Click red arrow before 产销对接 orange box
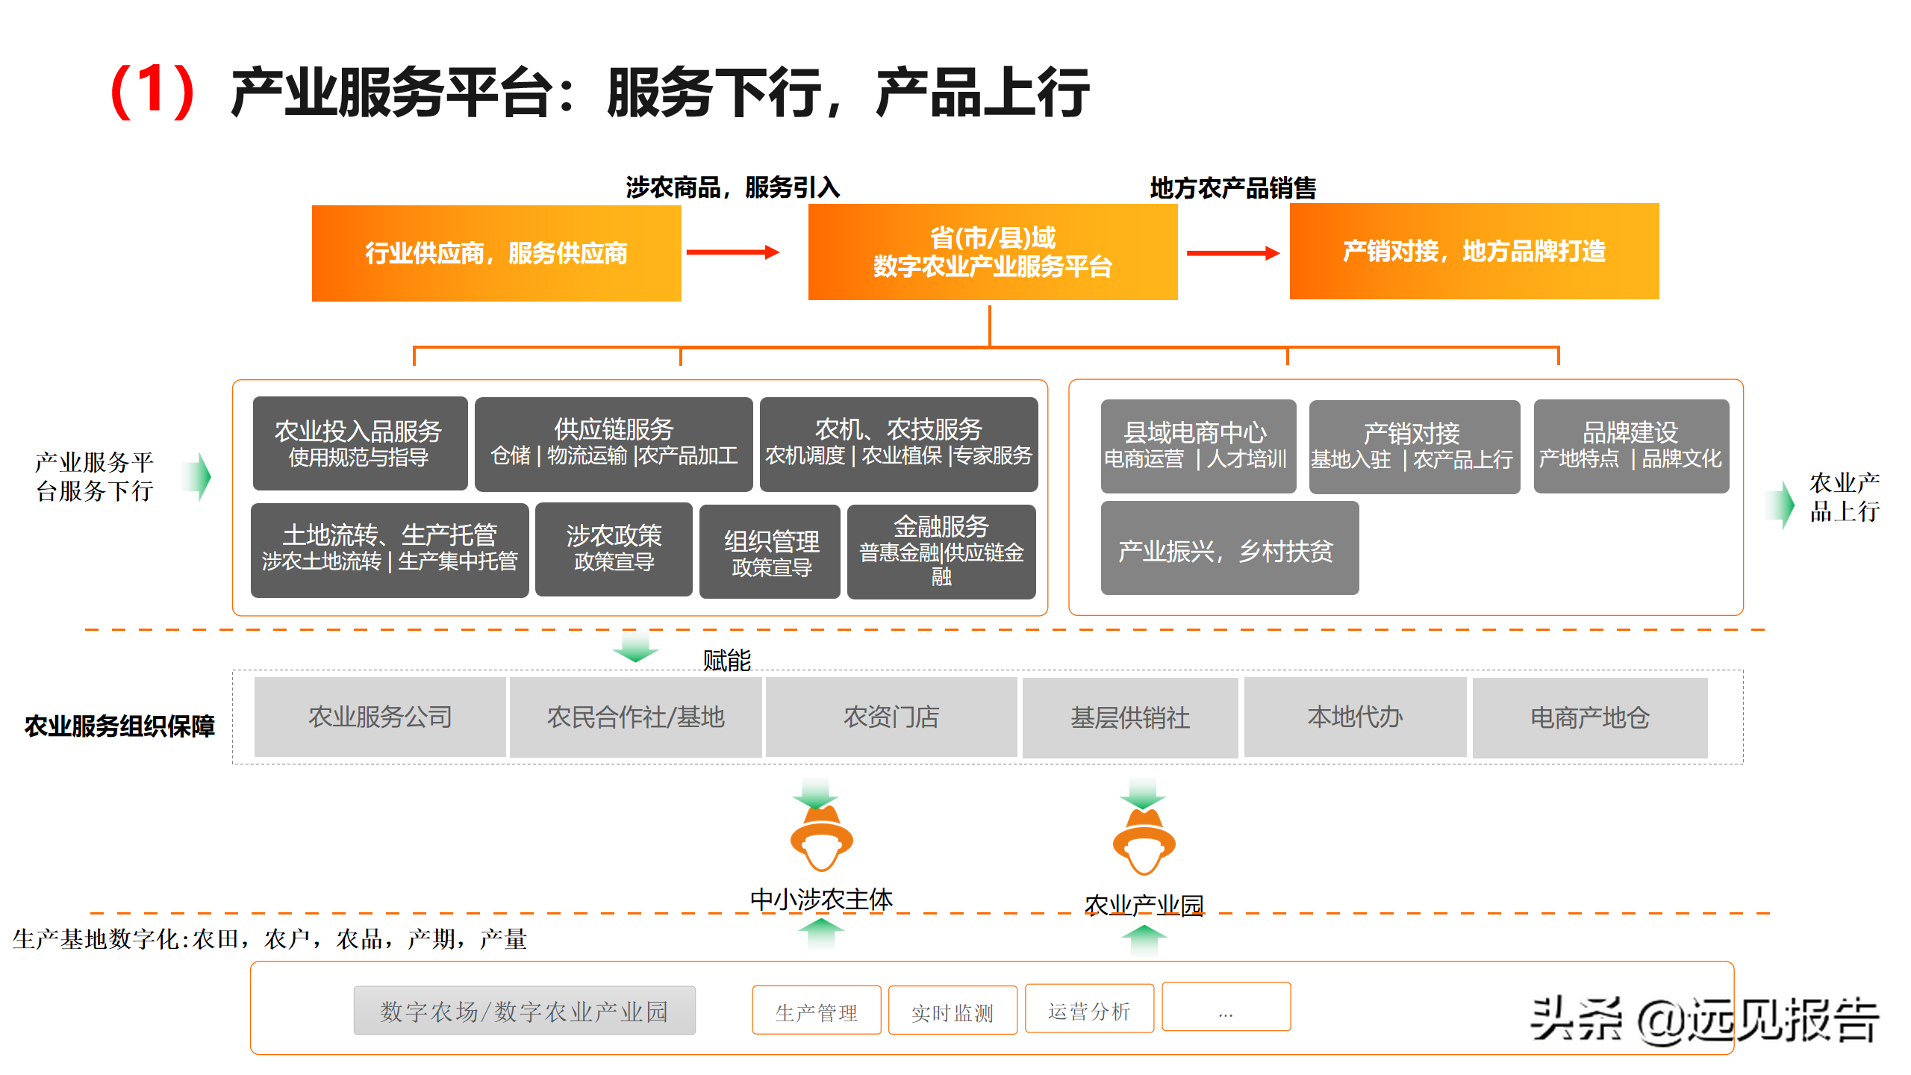 tap(1232, 253)
